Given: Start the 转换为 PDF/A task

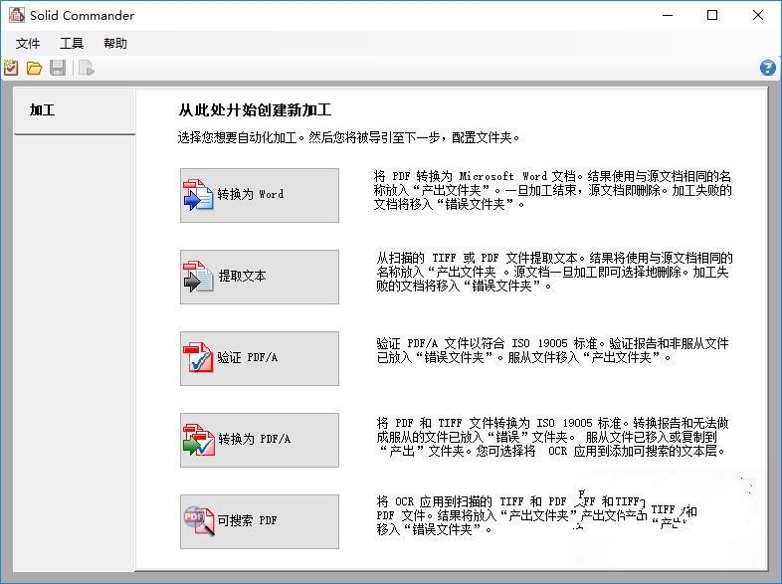Looking at the screenshot, I should click(x=260, y=440).
